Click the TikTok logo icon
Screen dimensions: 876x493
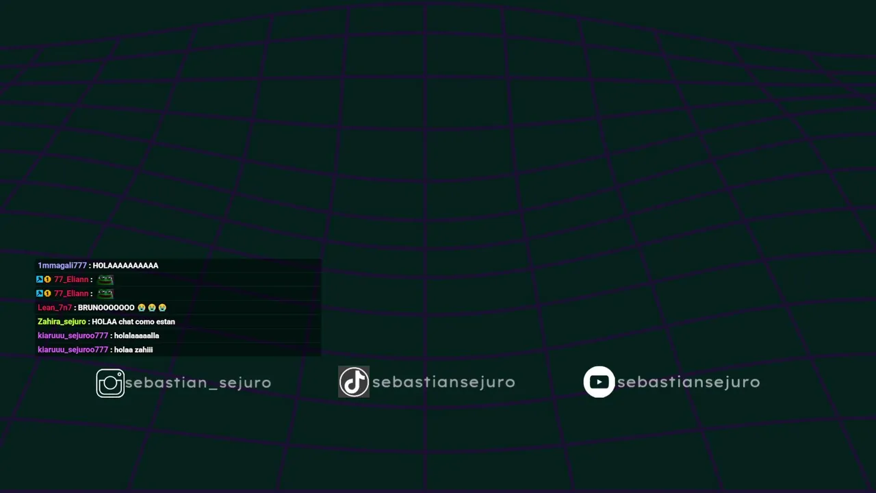point(354,382)
